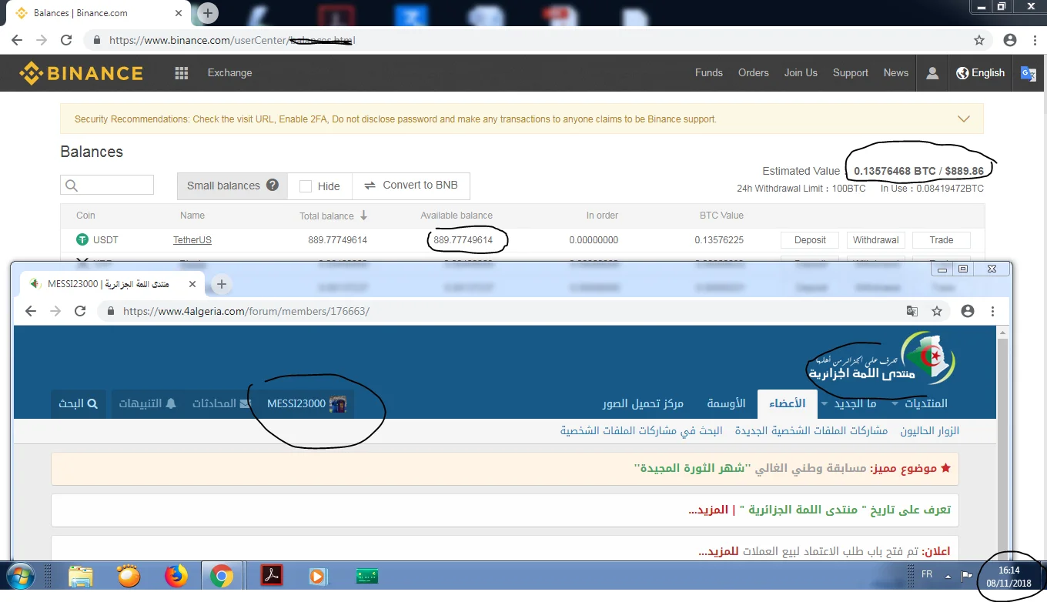Click البحث search in forum navbar

(x=79, y=403)
